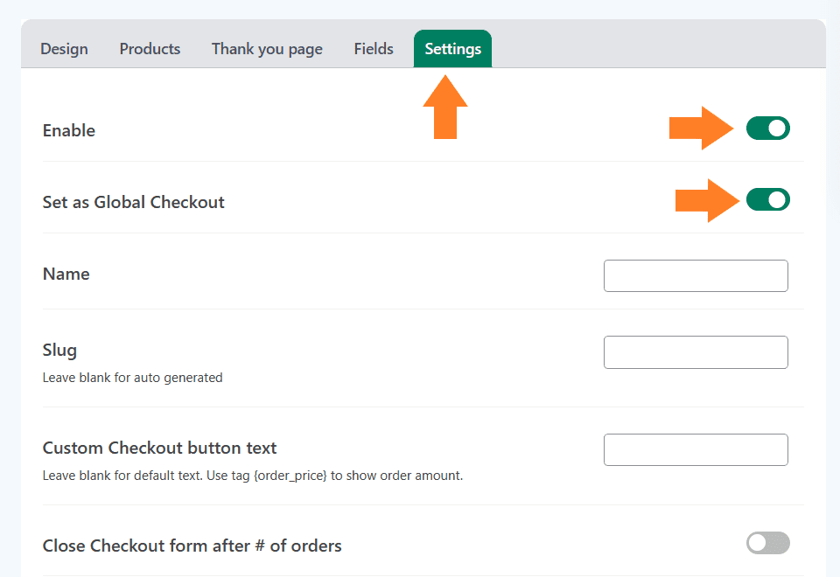840x577 pixels.
Task: Click orange arrow beside Enable toggle
Action: (701, 128)
